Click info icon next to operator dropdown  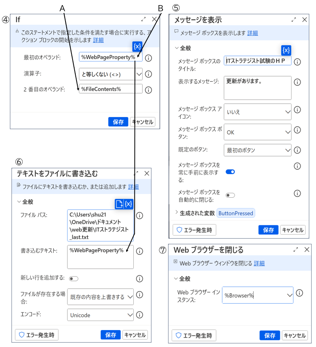[x=148, y=74]
